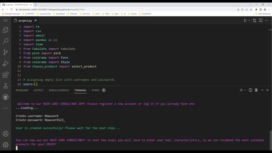Open the Run and Debug view
Viewport: 272px width, 153px height.
(x=6, y=63)
